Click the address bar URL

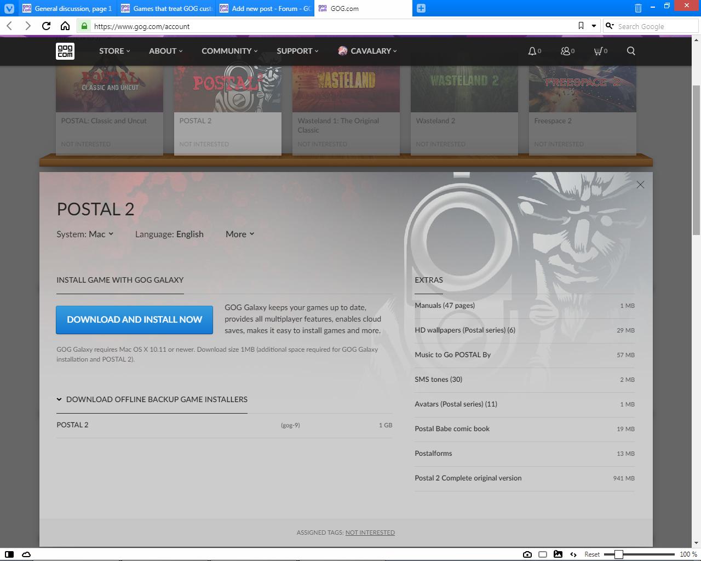click(x=142, y=26)
